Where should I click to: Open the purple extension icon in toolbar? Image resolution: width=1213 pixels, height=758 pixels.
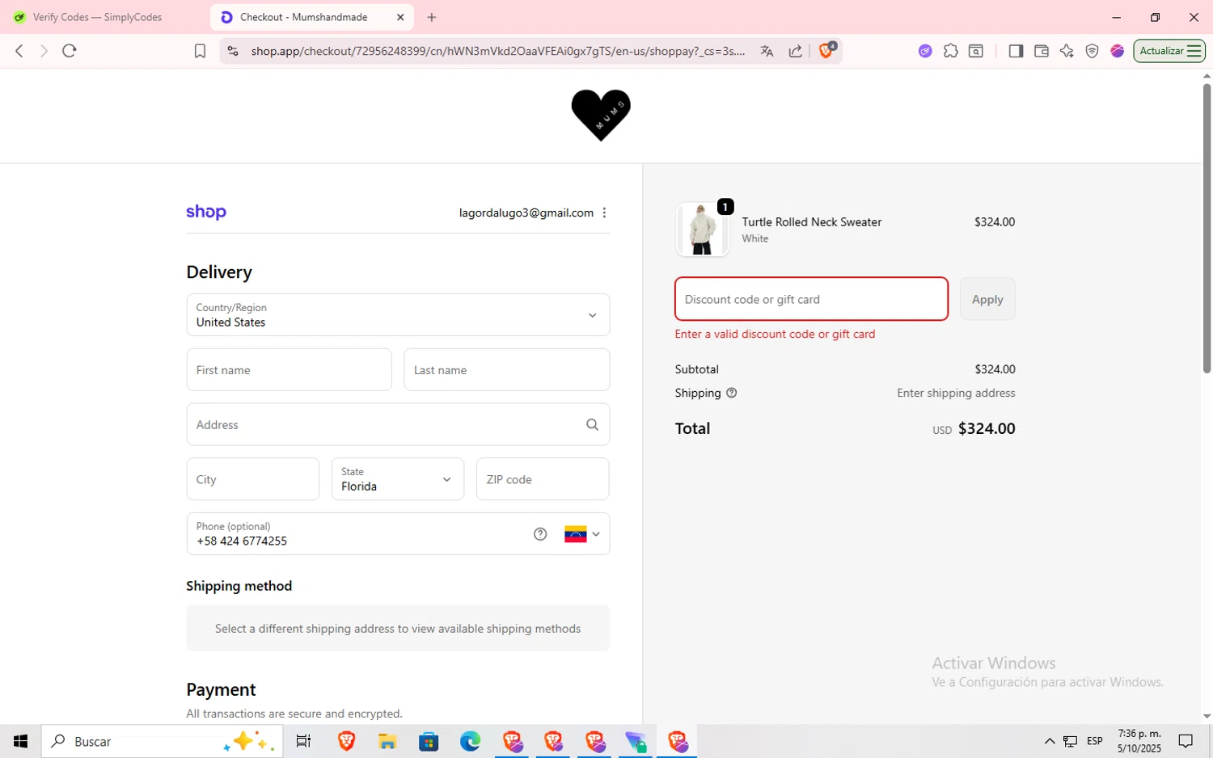(925, 51)
